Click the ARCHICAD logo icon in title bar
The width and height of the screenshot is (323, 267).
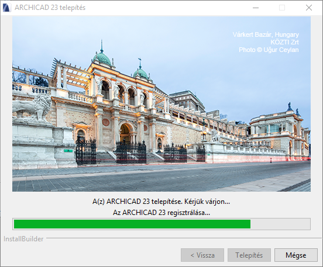click(x=7, y=8)
